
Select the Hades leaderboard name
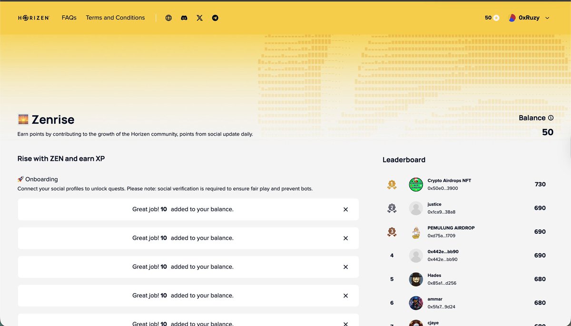coord(434,276)
